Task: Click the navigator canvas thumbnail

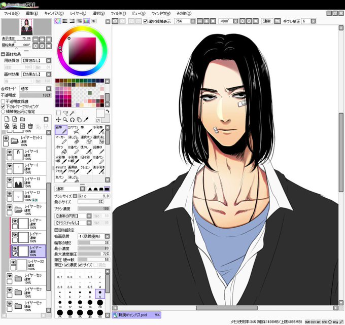Action: 26,27
